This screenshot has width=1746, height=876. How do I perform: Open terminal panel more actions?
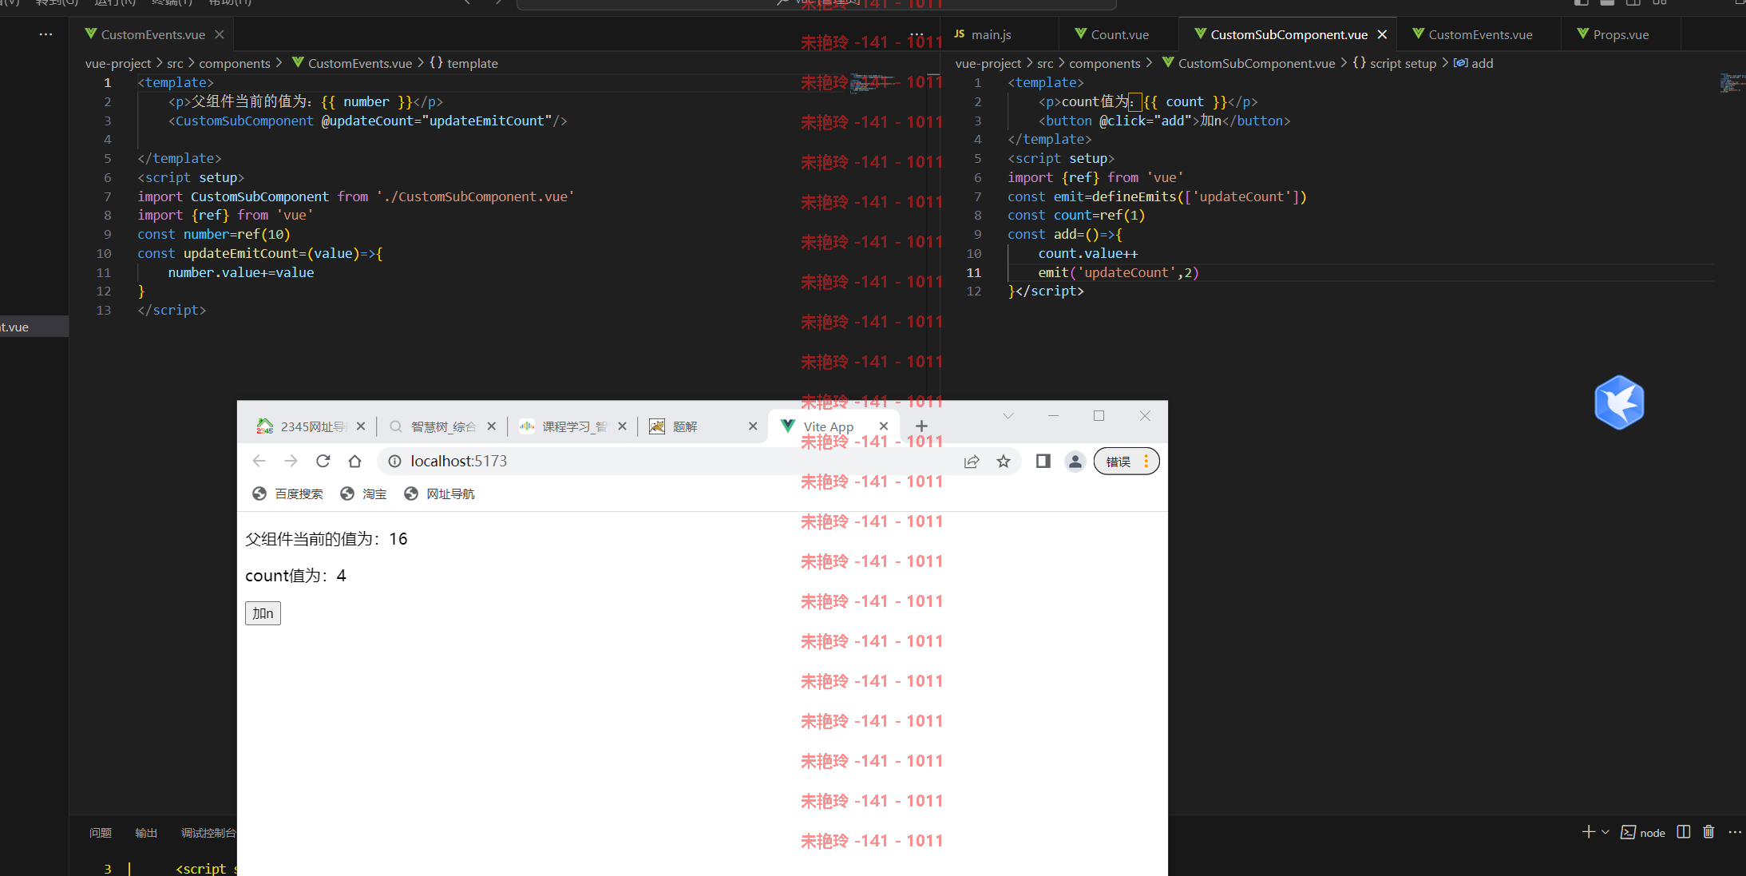point(1735,832)
